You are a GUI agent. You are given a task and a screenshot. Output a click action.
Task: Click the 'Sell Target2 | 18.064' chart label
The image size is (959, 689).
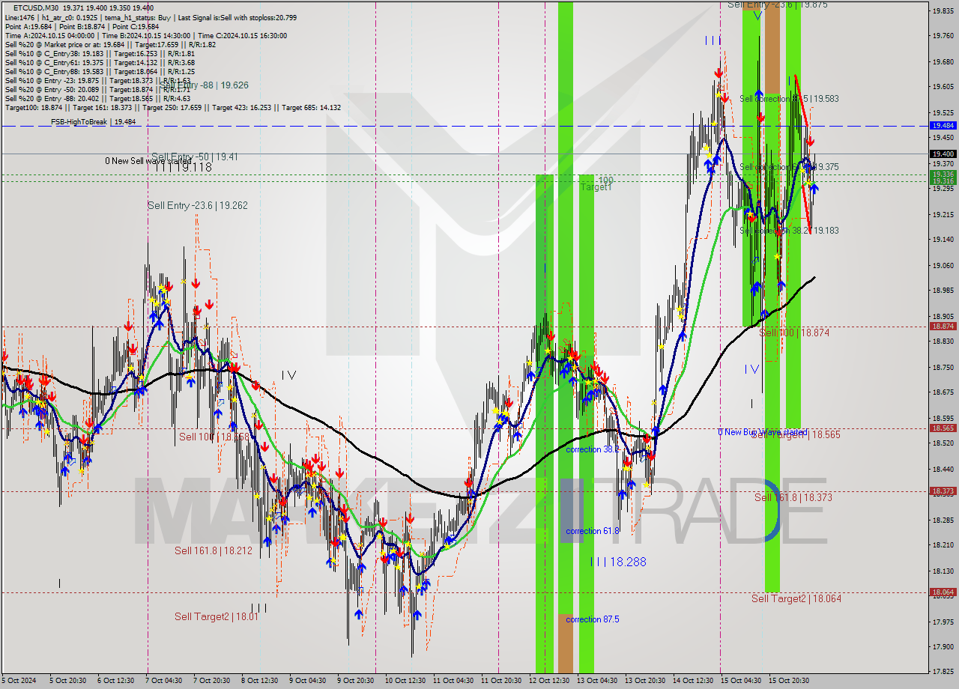click(796, 598)
